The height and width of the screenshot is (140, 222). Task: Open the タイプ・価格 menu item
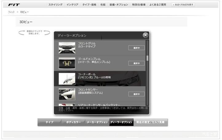(89, 5)
